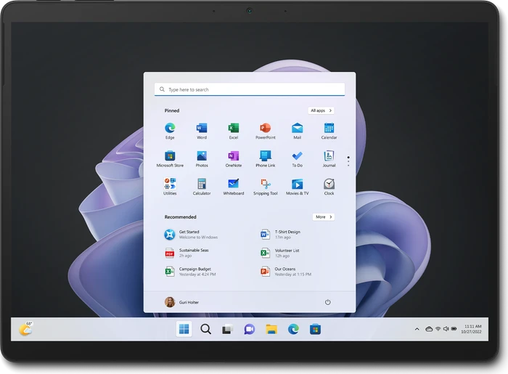Screen dimensions: 508x374
Task: Open the Mail app
Action: [297, 131]
